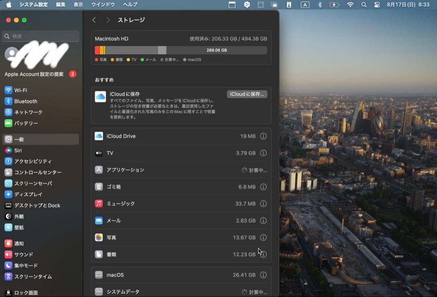Click the info icon for メール
This screenshot has height=297, width=437.
pos(263,221)
